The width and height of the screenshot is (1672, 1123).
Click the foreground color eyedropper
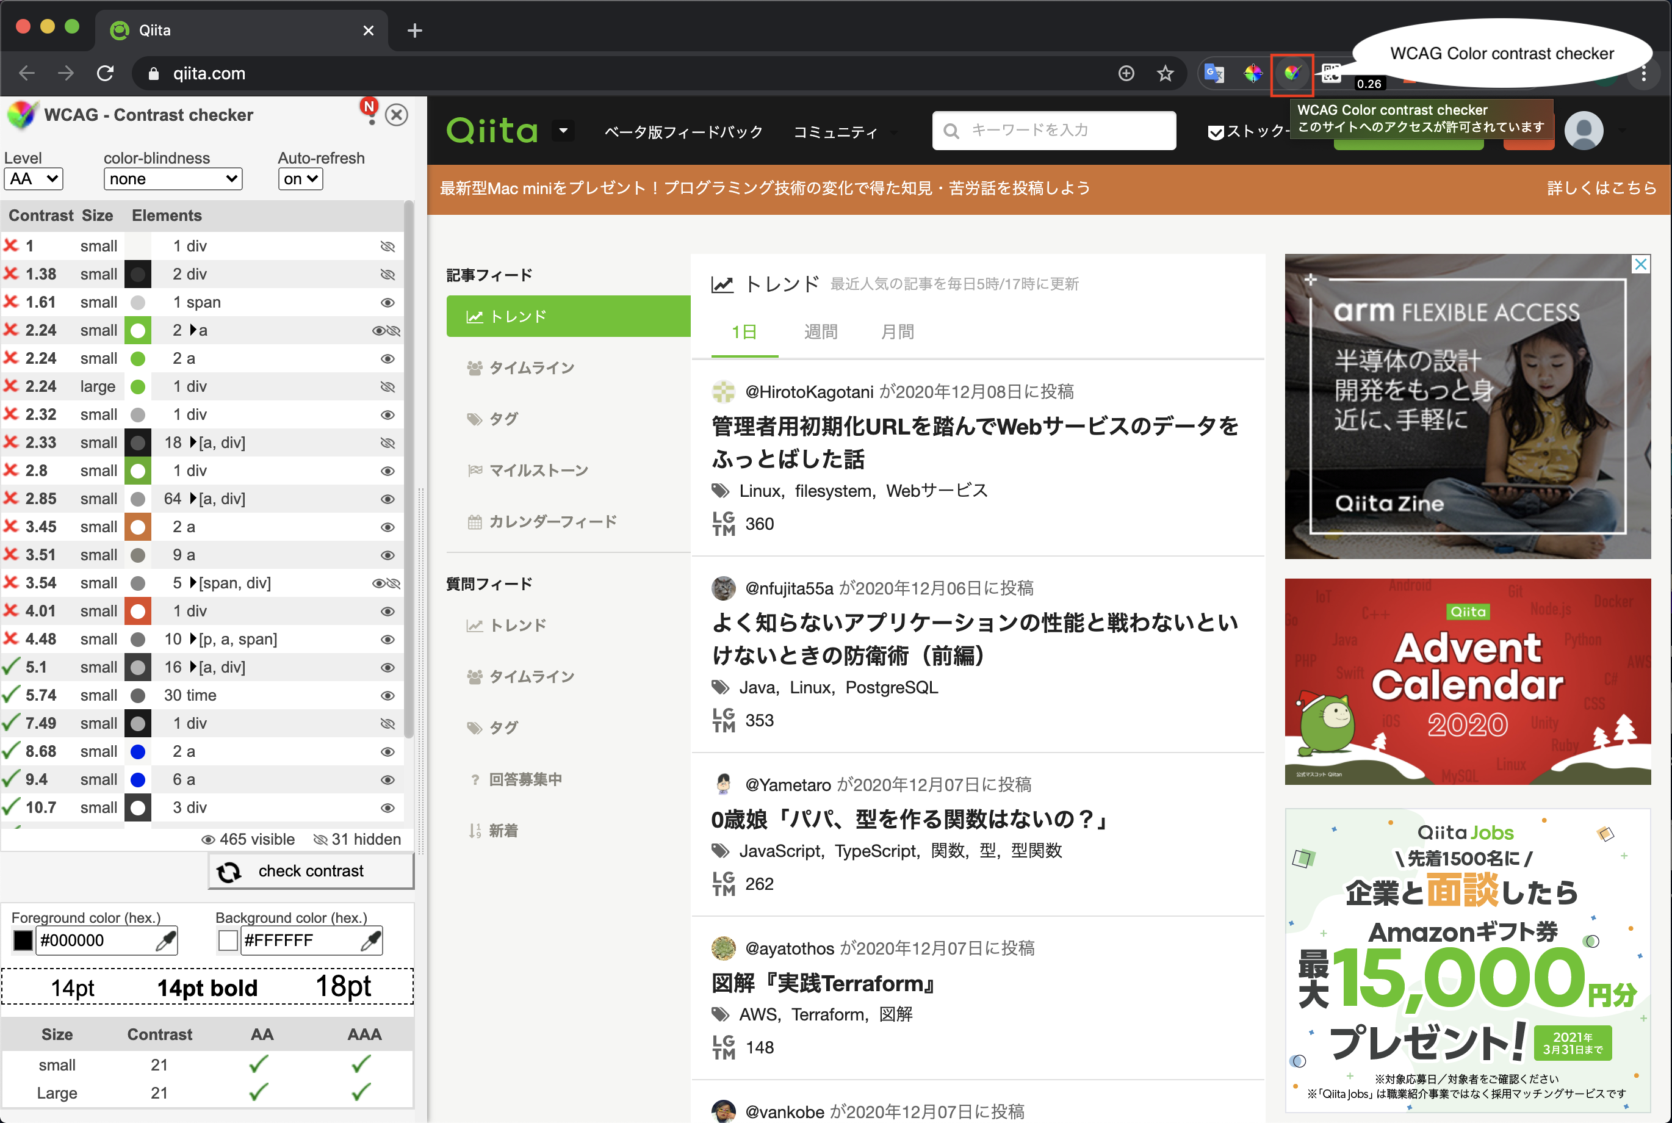tap(166, 940)
